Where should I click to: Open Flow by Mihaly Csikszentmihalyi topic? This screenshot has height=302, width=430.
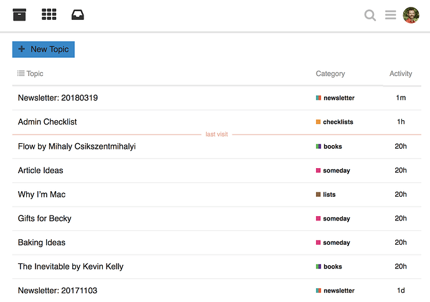click(77, 146)
